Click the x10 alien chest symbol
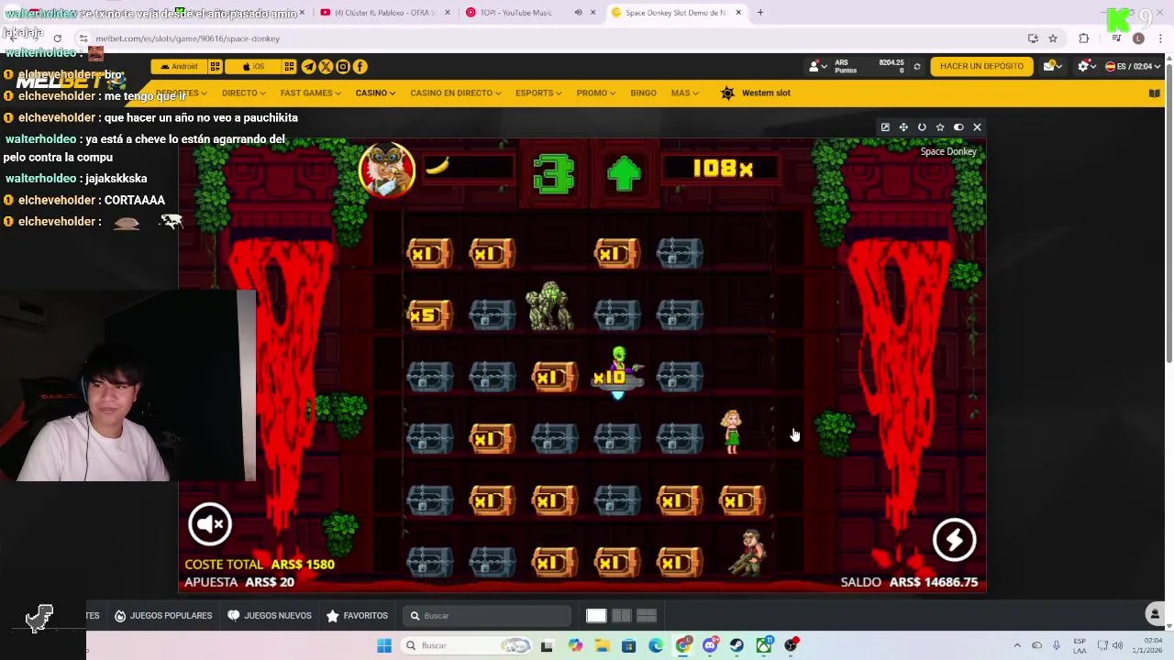 tap(617, 374)
